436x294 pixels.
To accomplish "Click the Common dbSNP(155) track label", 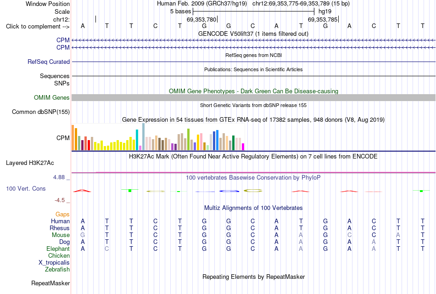I will point(41,112).
